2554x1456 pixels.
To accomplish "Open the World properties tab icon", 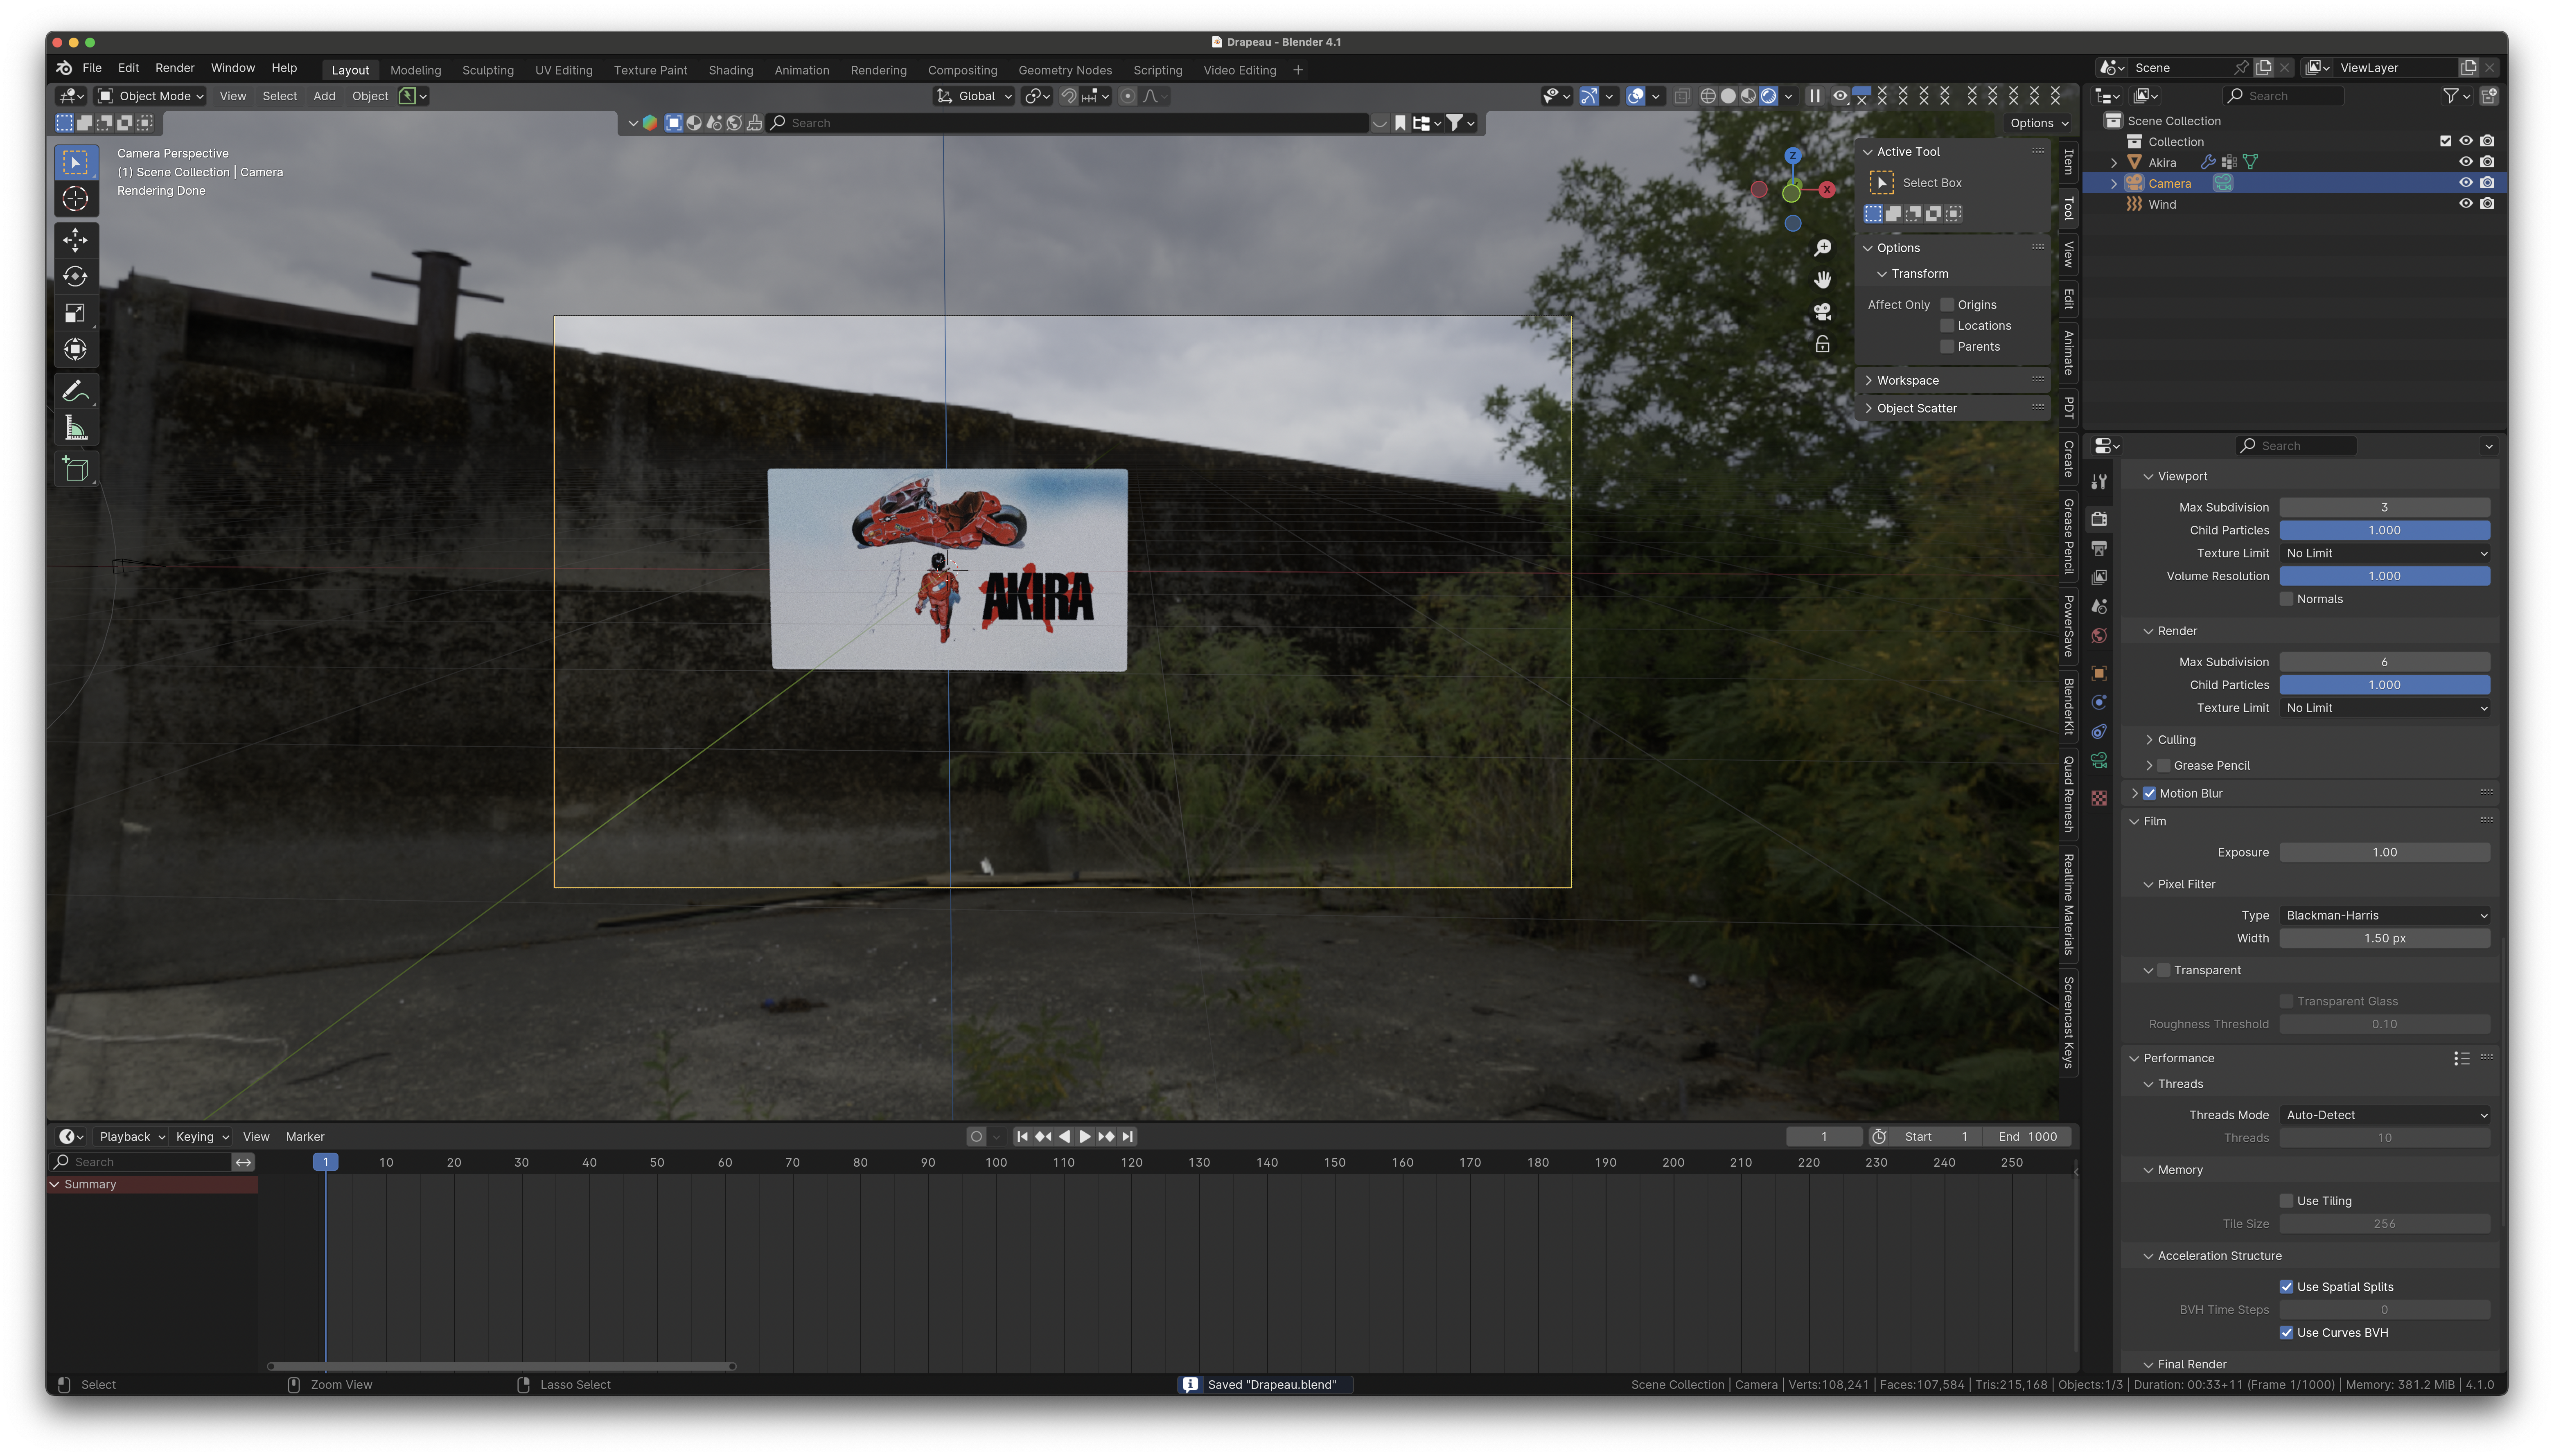I will tap(2099, 636).
